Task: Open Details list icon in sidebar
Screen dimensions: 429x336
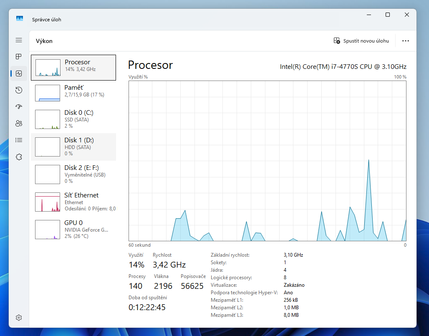Action: pyautogui.click(x=19, y=140)
